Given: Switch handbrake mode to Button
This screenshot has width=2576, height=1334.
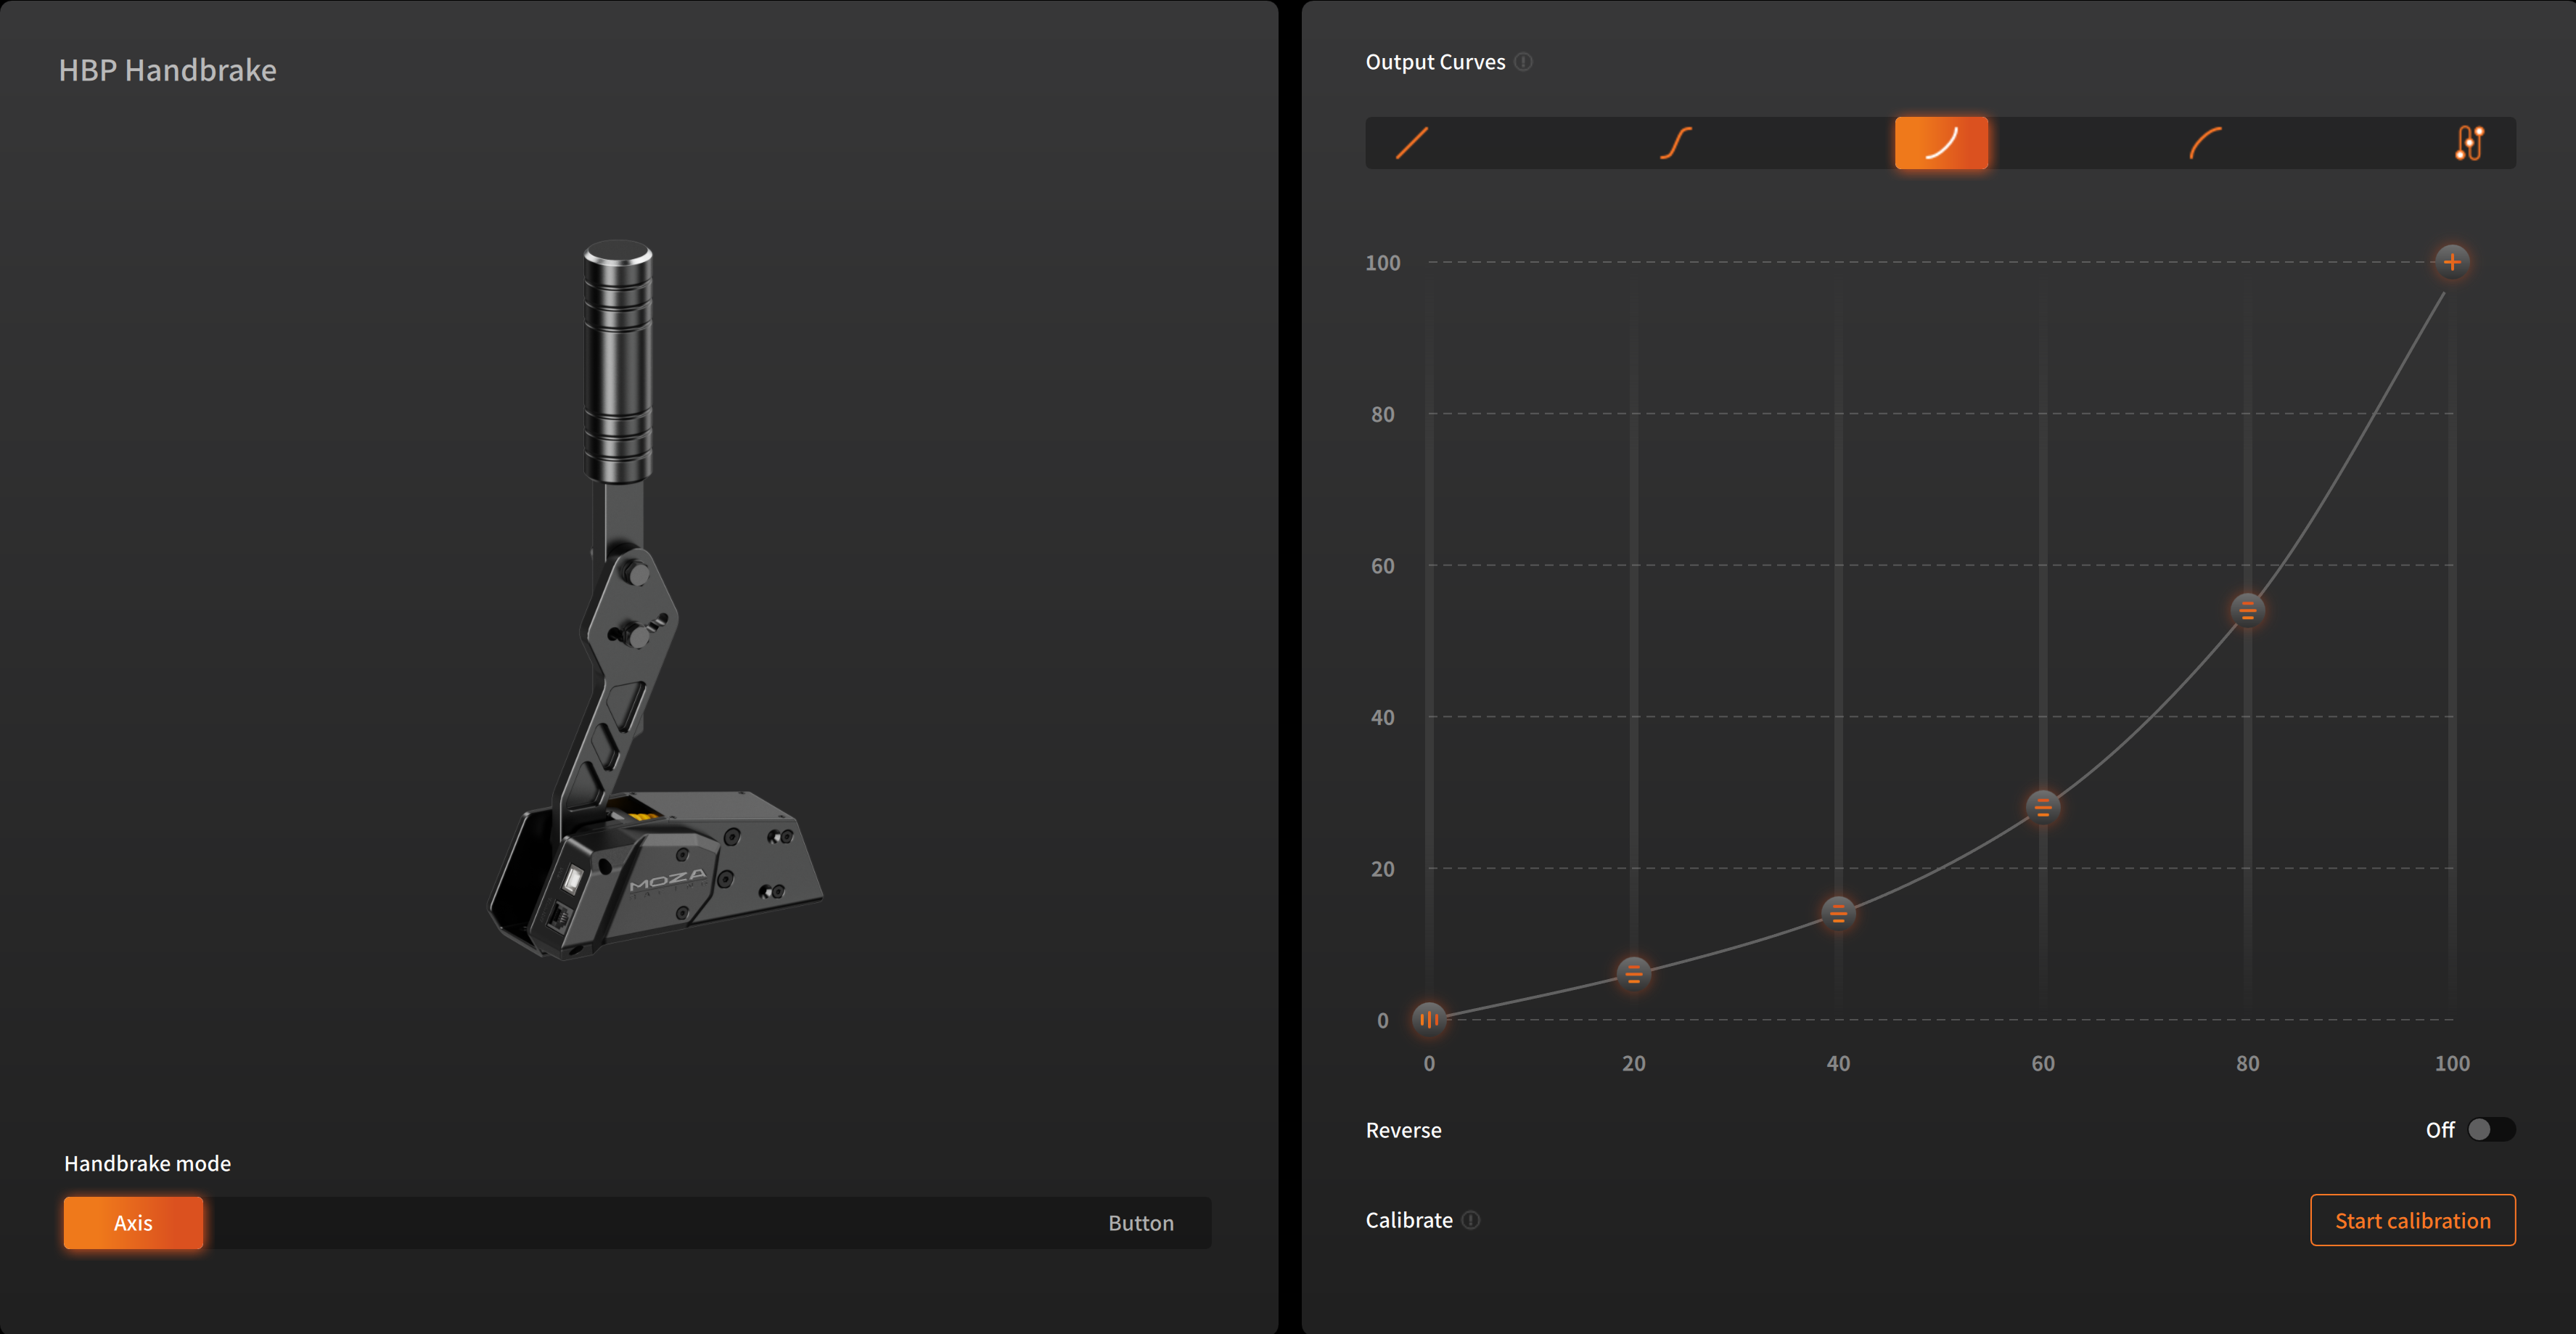Looking at the screenshot, I should click(1141, 1223).
